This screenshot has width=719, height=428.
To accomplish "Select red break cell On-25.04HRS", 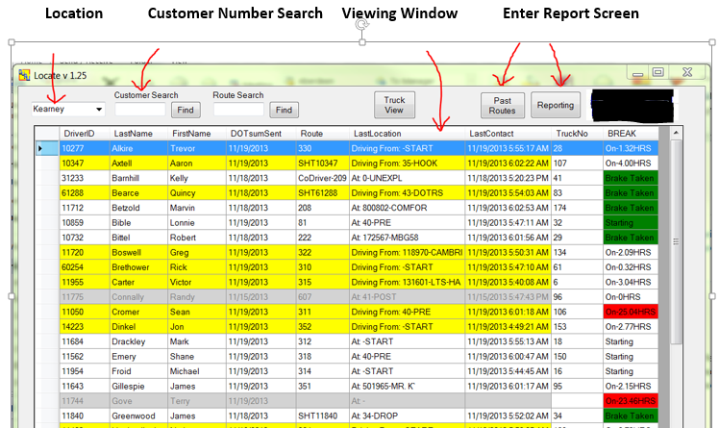I will click(x=631, y=312).
